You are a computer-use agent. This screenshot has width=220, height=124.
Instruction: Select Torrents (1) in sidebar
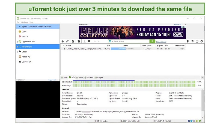click(x=38, y=47)
